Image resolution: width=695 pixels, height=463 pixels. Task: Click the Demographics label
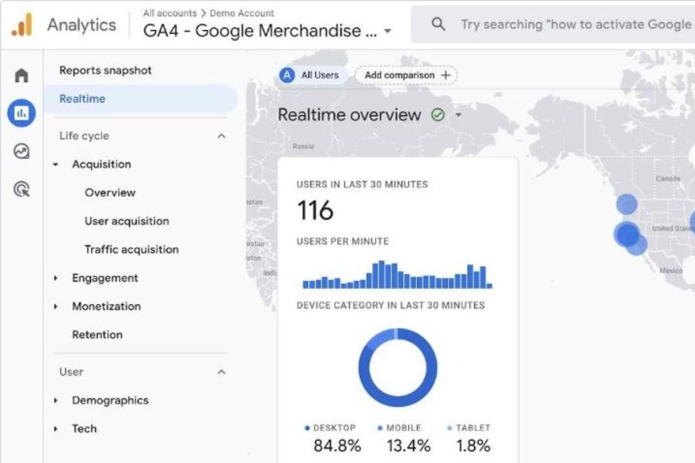click(110, 400)
